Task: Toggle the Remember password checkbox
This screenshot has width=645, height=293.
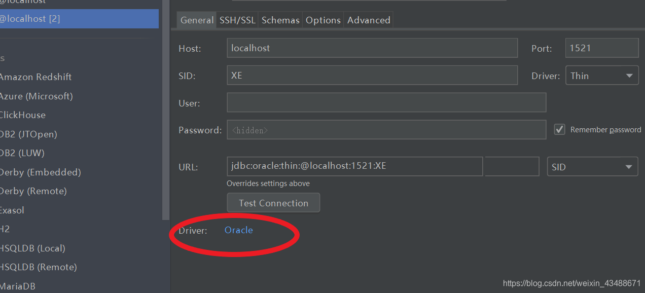Action: point(559,129)
